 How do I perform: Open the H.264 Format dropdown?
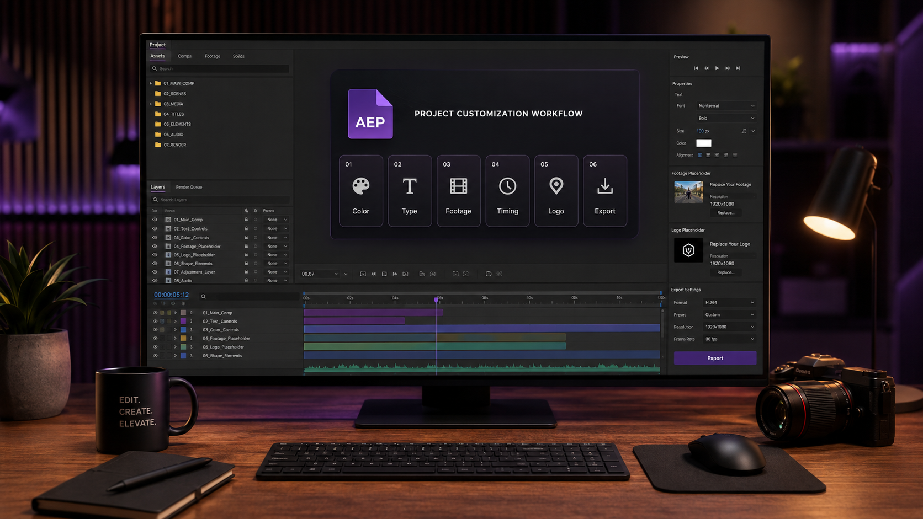click(x=729, y=302)
